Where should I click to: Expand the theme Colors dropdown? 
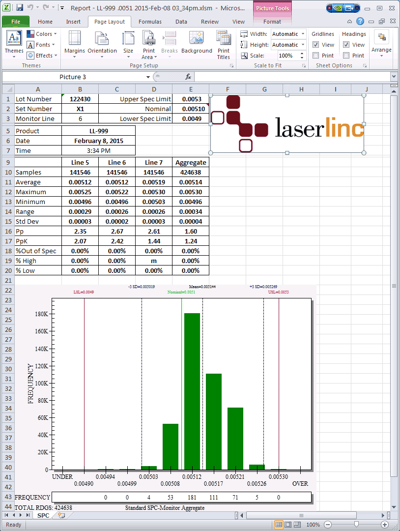(x=42, y=34)
